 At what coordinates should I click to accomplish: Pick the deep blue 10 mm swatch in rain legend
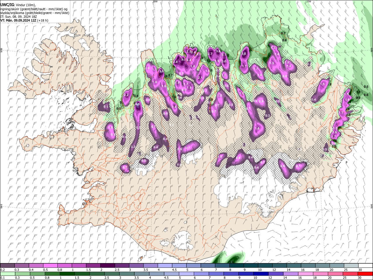click(x=260, y=274)
